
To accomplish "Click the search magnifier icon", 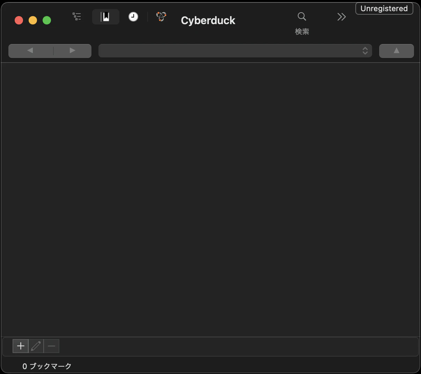I will pyautogui.click(x=302, y=16).
